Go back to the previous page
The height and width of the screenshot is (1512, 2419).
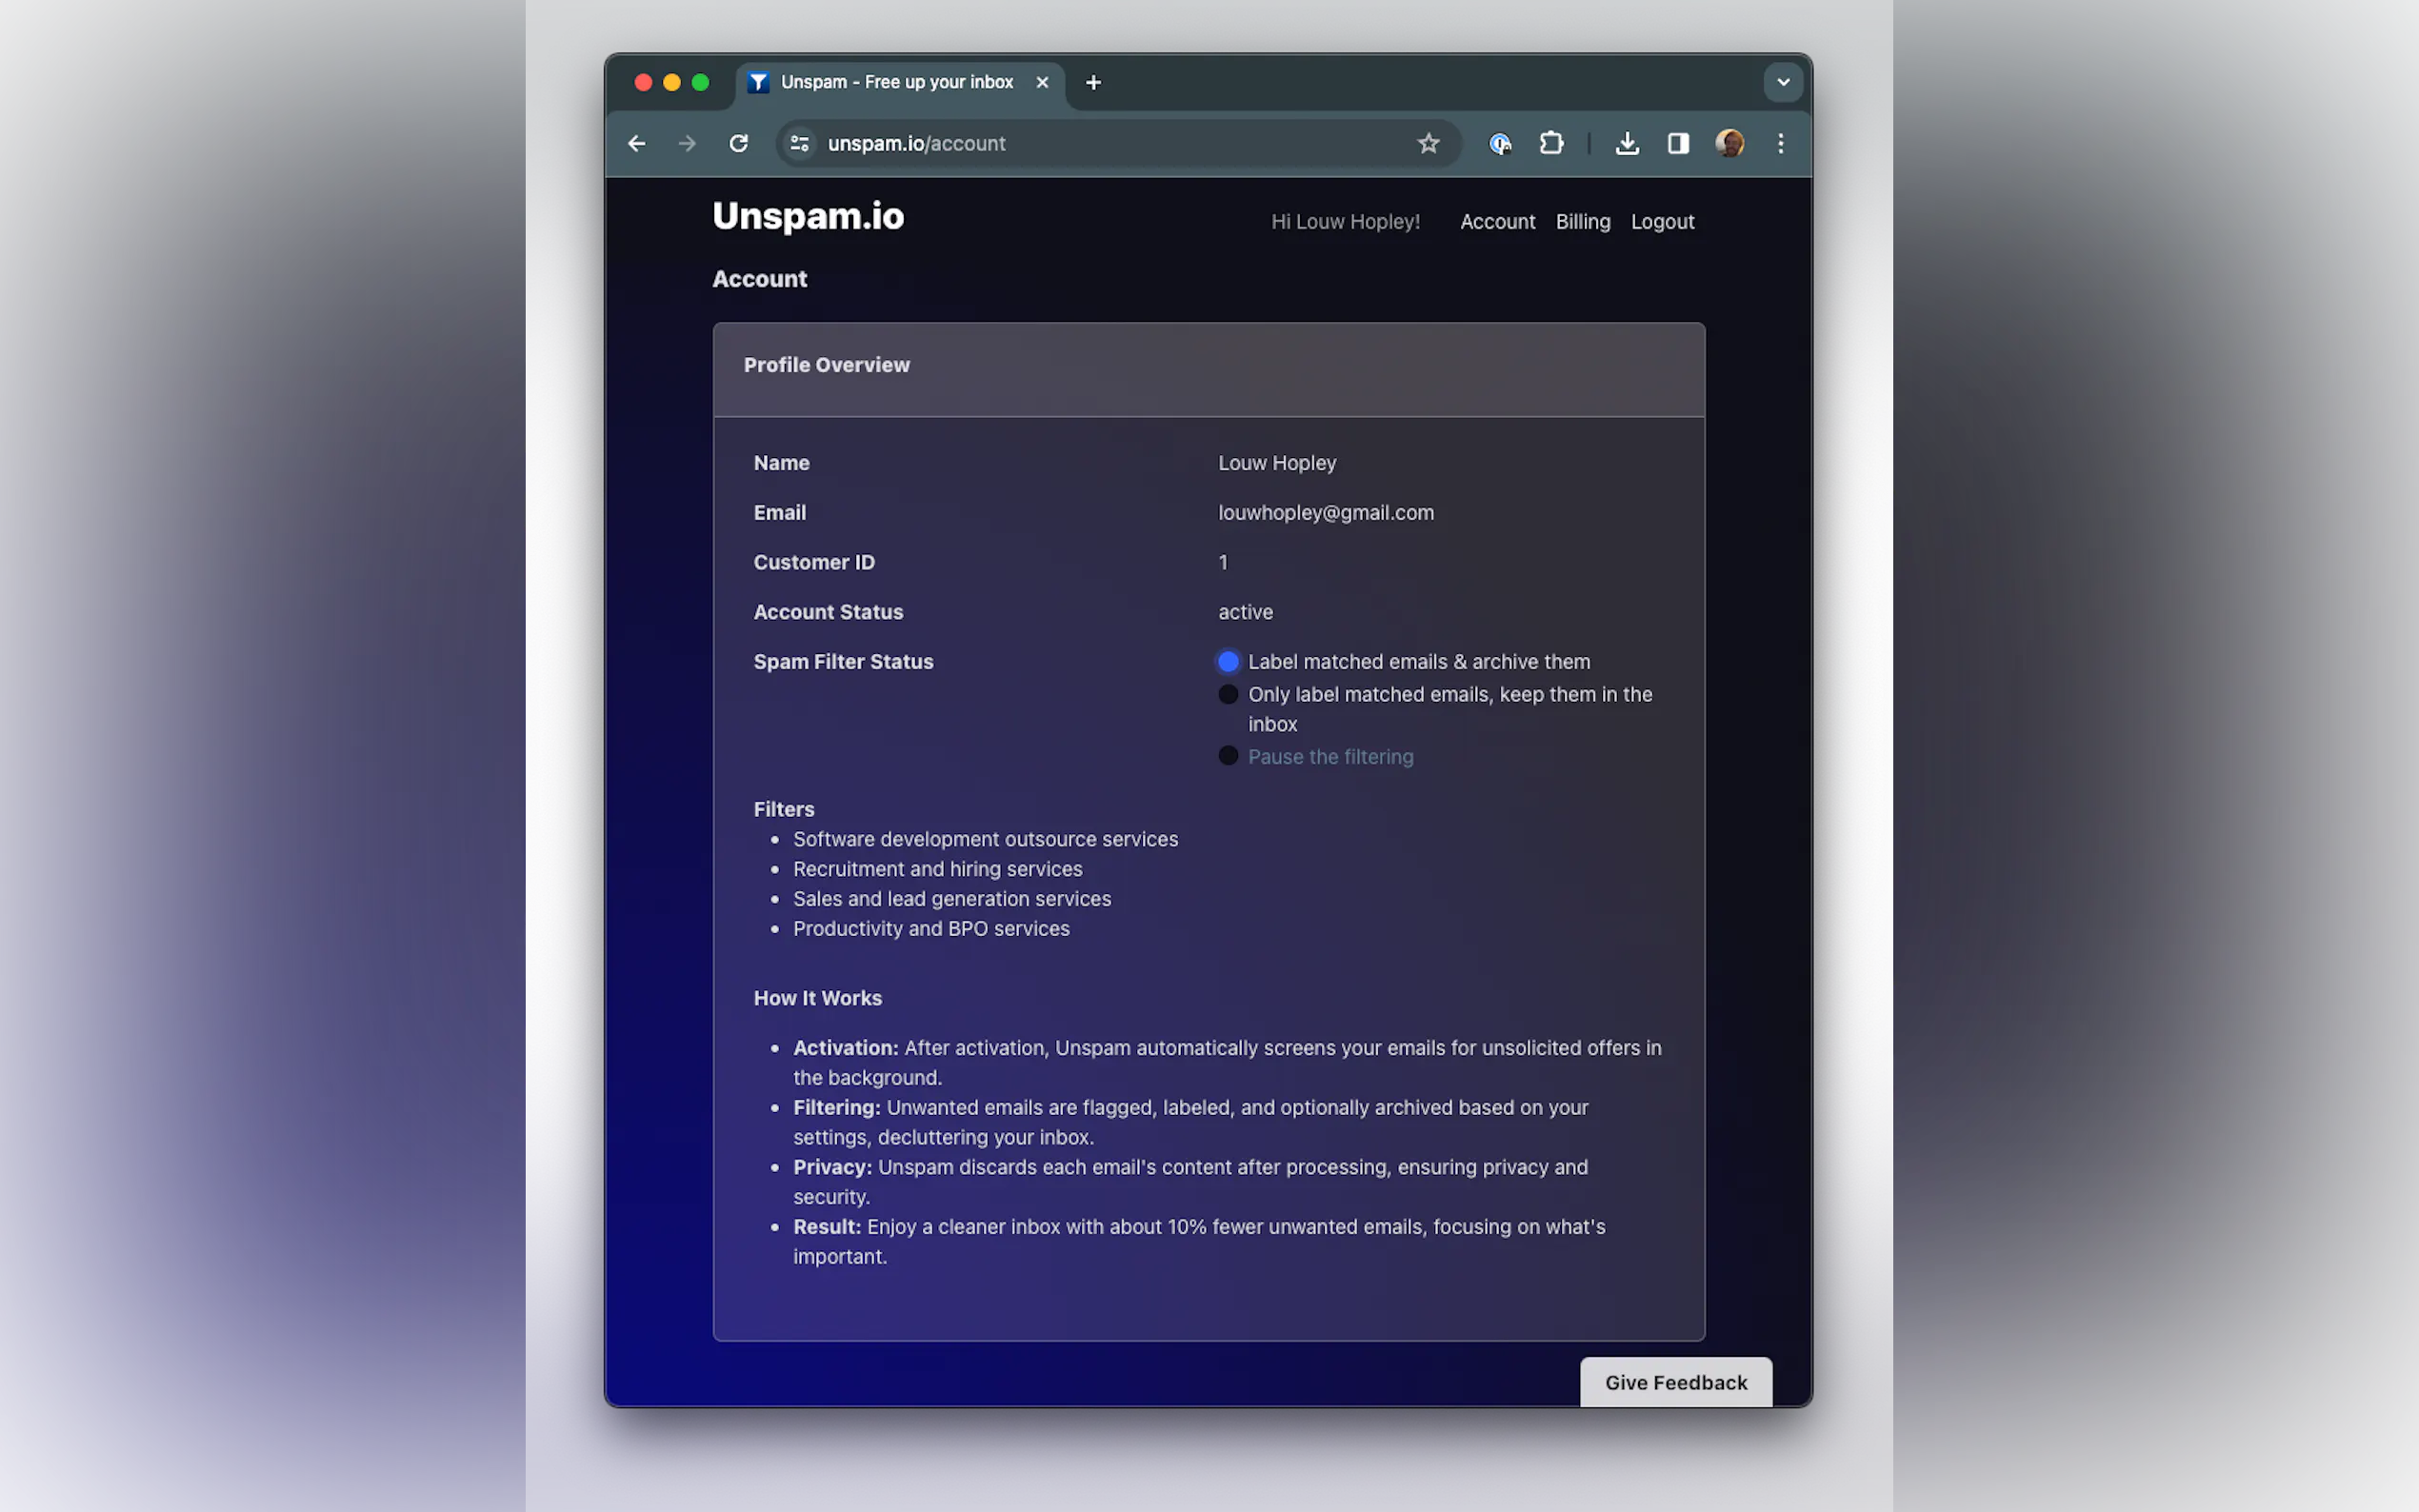click(636, 143)
